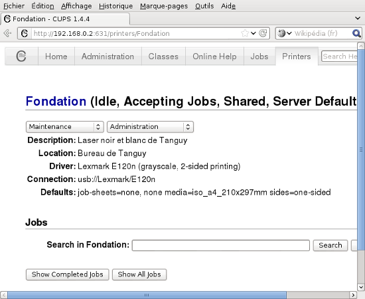
Task: Click the Fondation printer title link
Action: [56, 101]
